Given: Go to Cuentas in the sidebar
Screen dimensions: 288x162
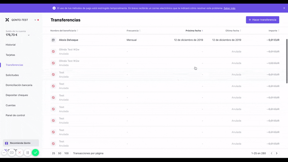Looking at the screenshot, I should pyautogui.click(x=10, y=105).
